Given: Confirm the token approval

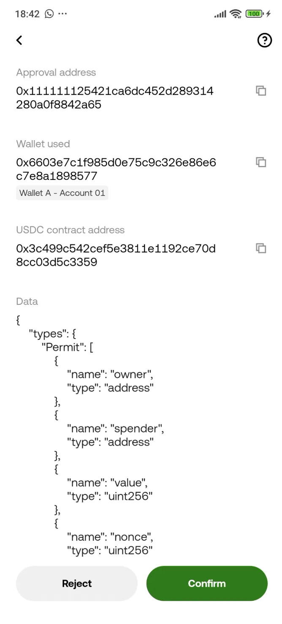Looking at the screenshot, I should [206, 583].
